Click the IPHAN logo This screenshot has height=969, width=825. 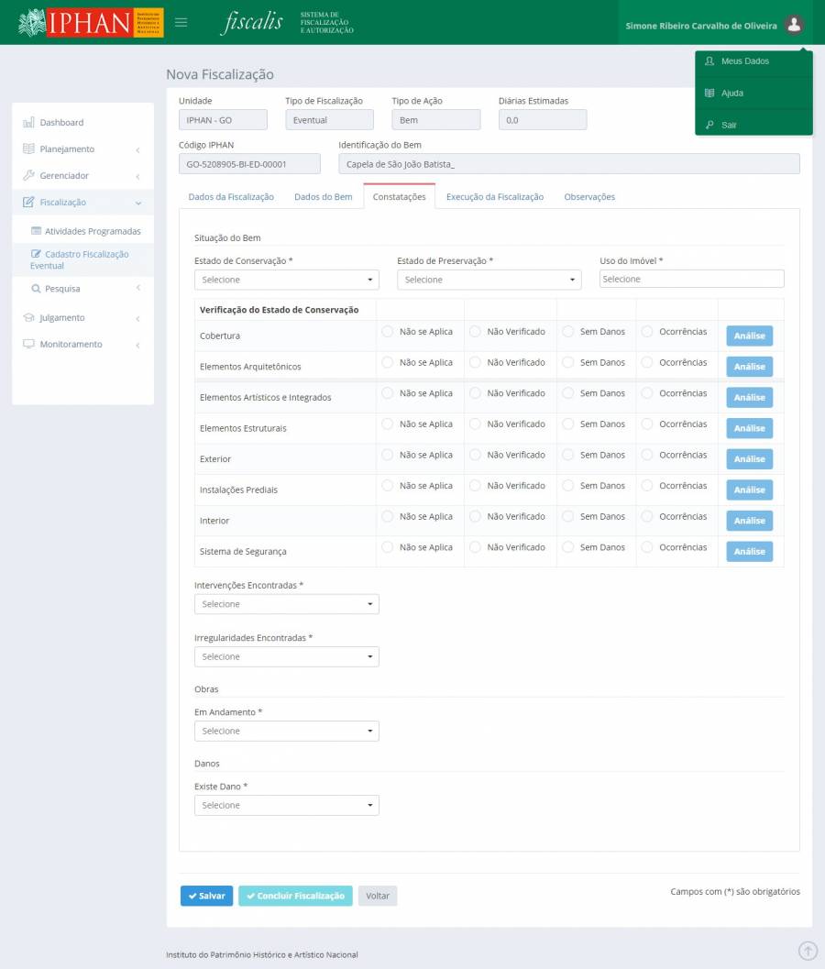91,23
